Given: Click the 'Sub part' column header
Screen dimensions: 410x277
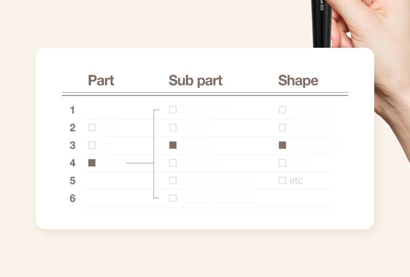Looking at the screenshot, I should click(x=195, y=80).
